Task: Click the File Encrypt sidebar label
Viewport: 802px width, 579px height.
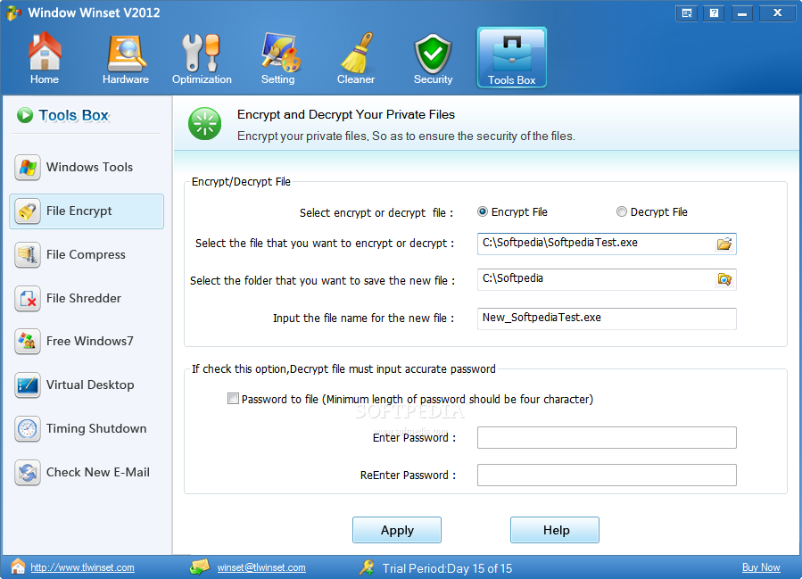Action: [x=79, y=211]
